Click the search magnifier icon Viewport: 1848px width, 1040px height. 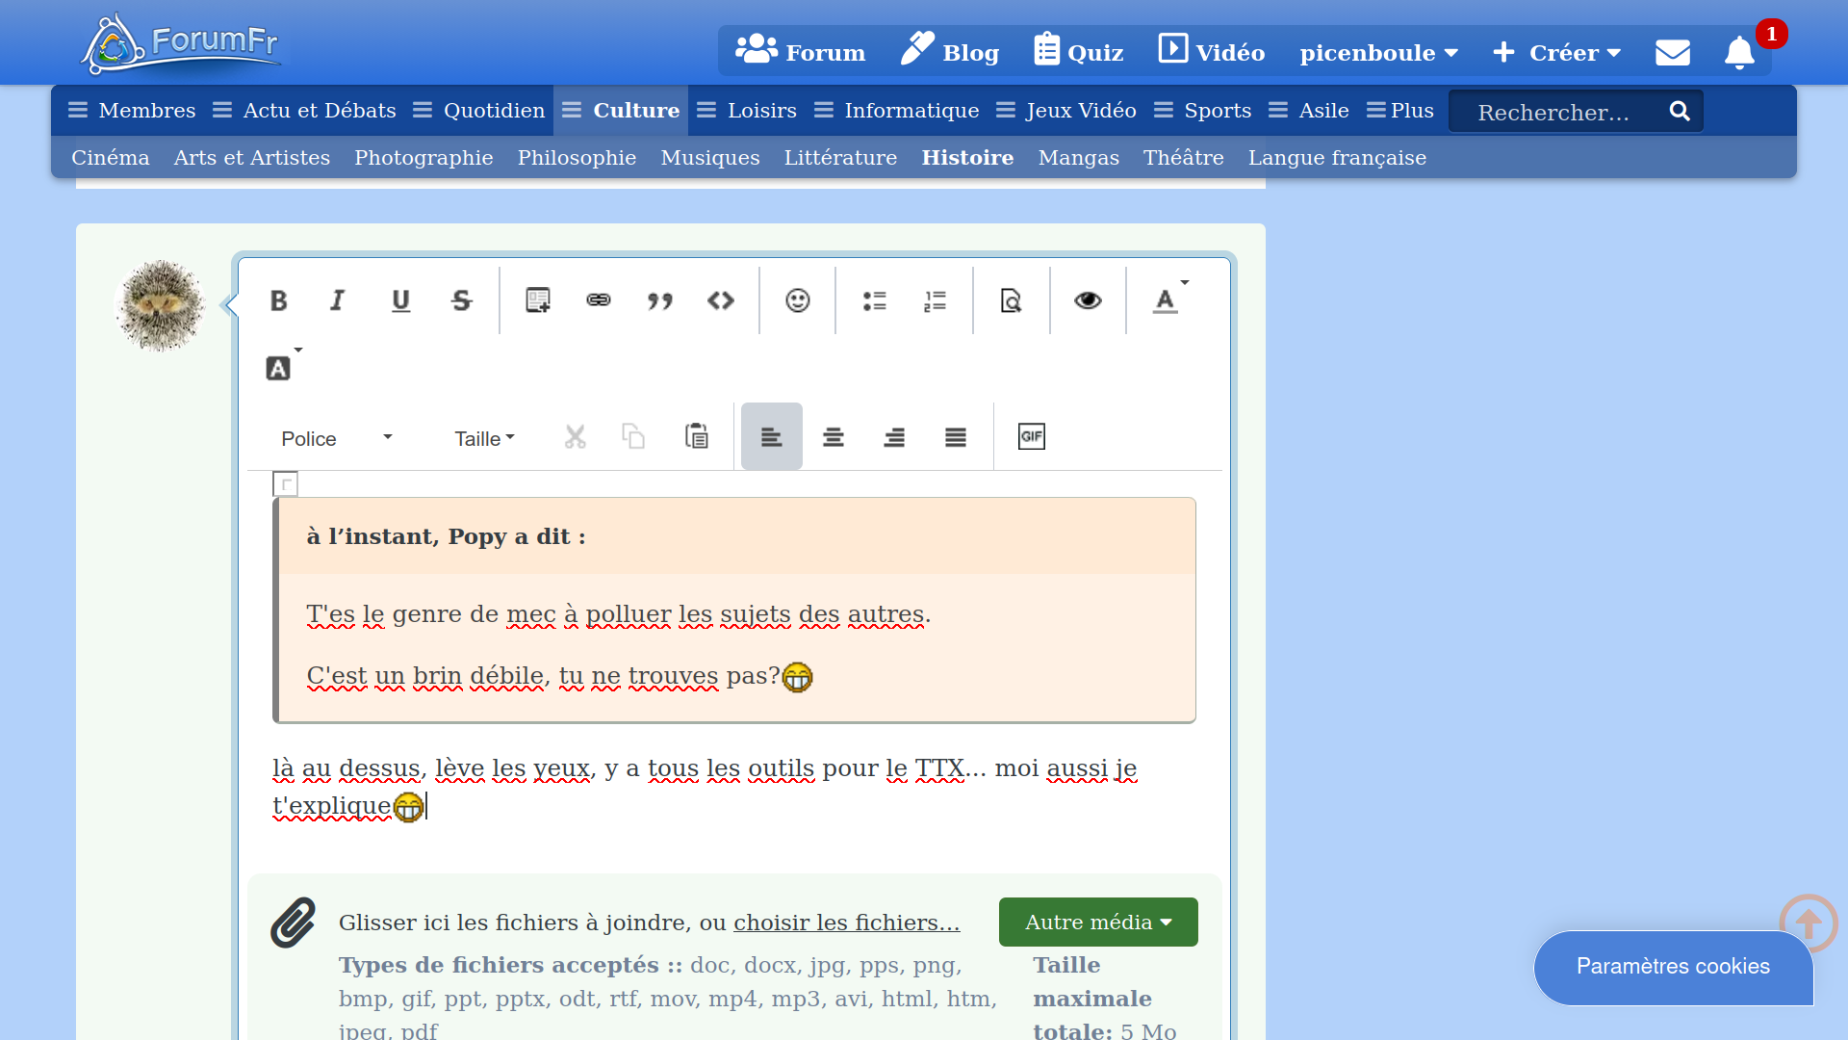(1680, 112)
